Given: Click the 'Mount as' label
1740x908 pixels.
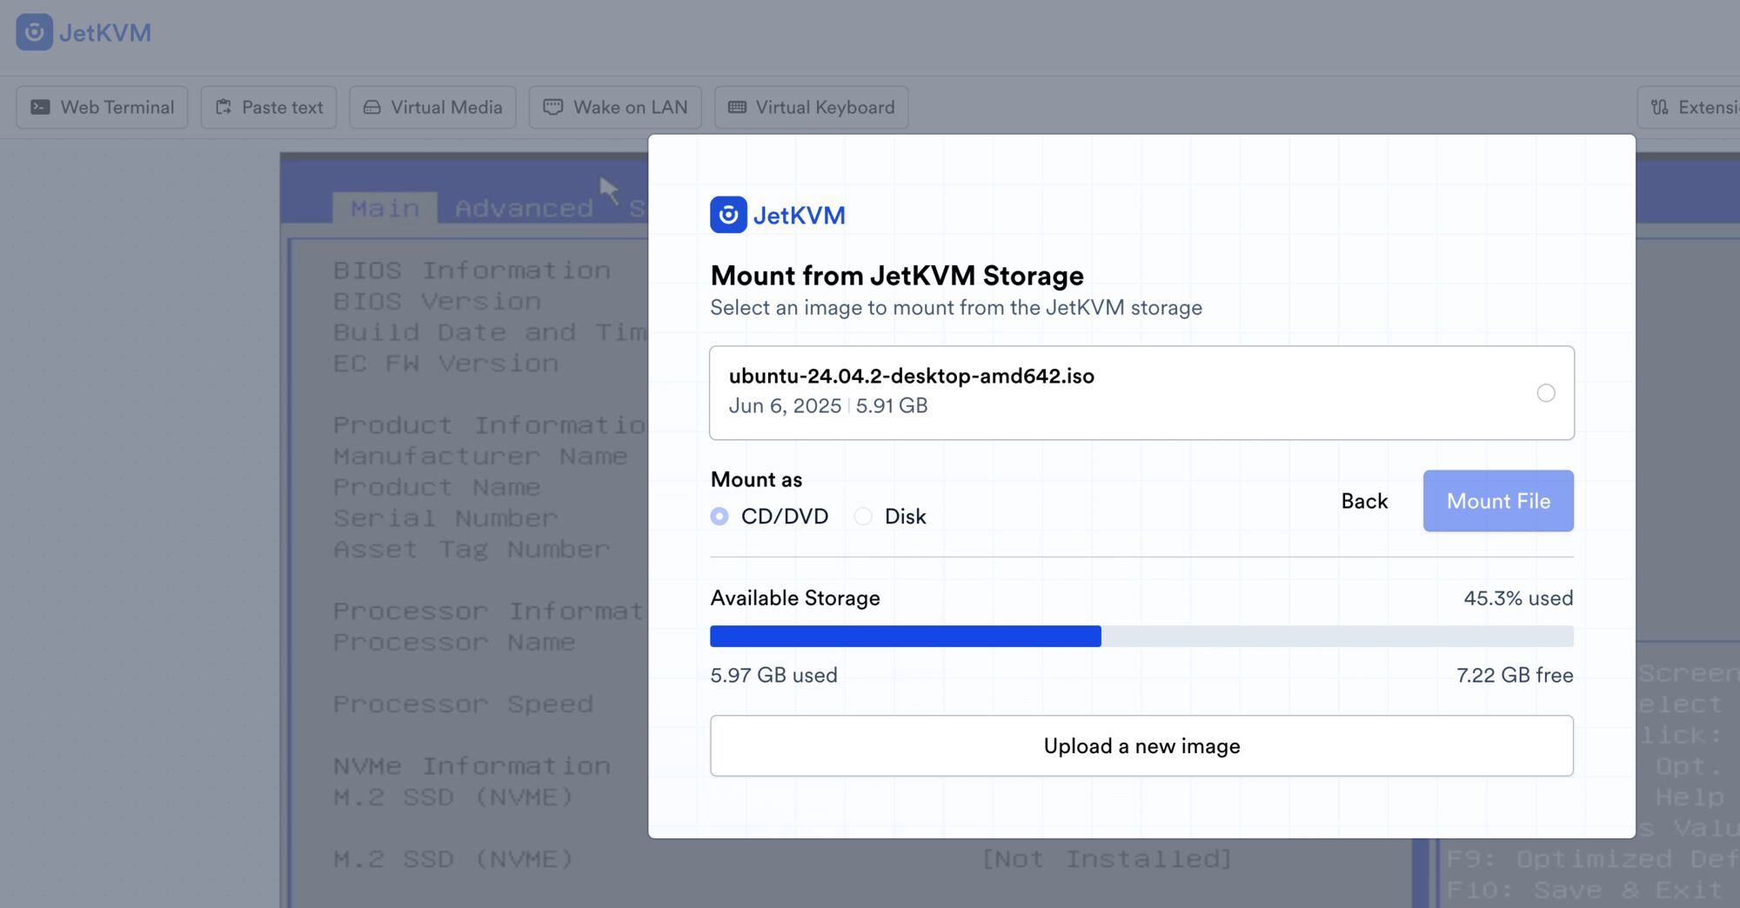Looking at the screenshot, I should [x=756, y=480].
